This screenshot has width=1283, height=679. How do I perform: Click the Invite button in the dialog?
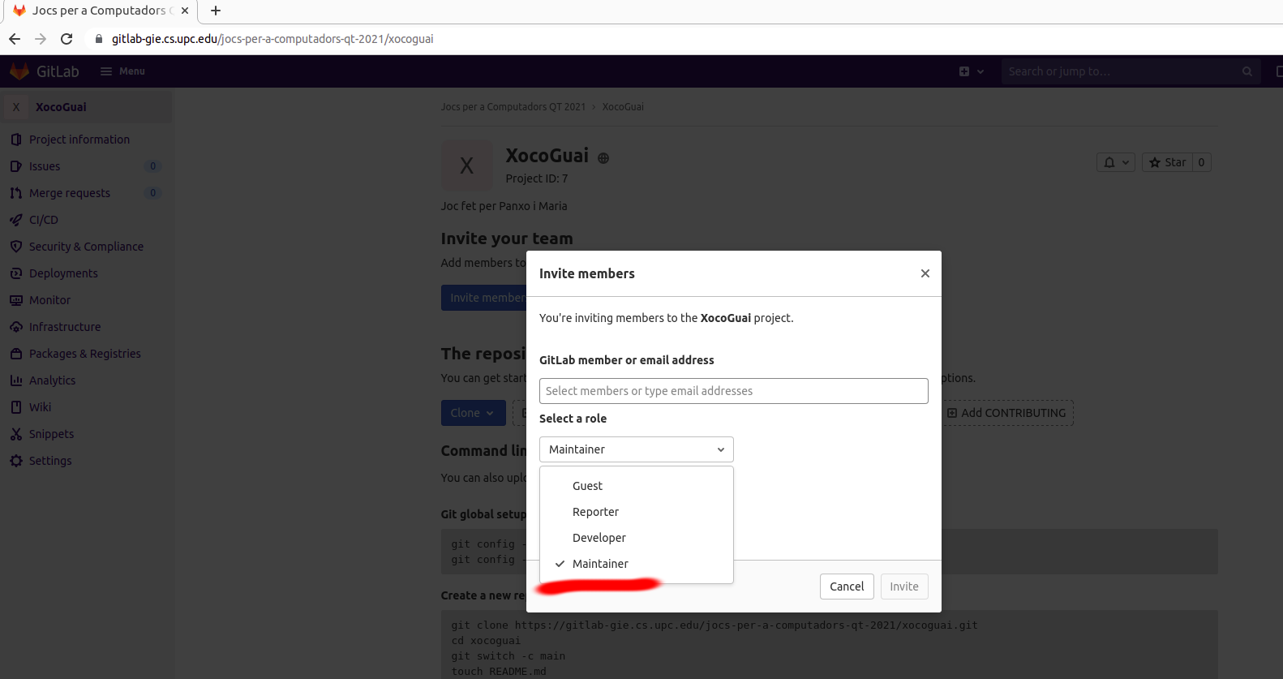point(904,587)
